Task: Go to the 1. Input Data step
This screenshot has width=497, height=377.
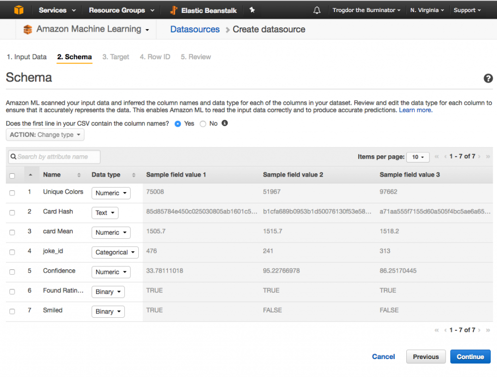Action: tap(27, 57)
